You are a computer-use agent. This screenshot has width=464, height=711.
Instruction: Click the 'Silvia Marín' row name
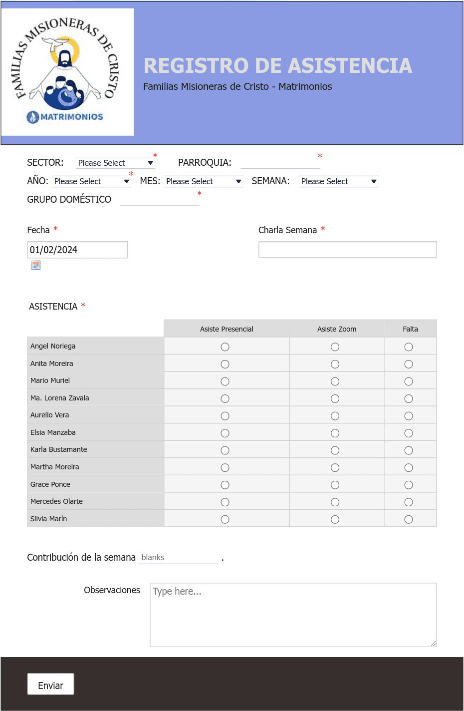pos(48,519)
